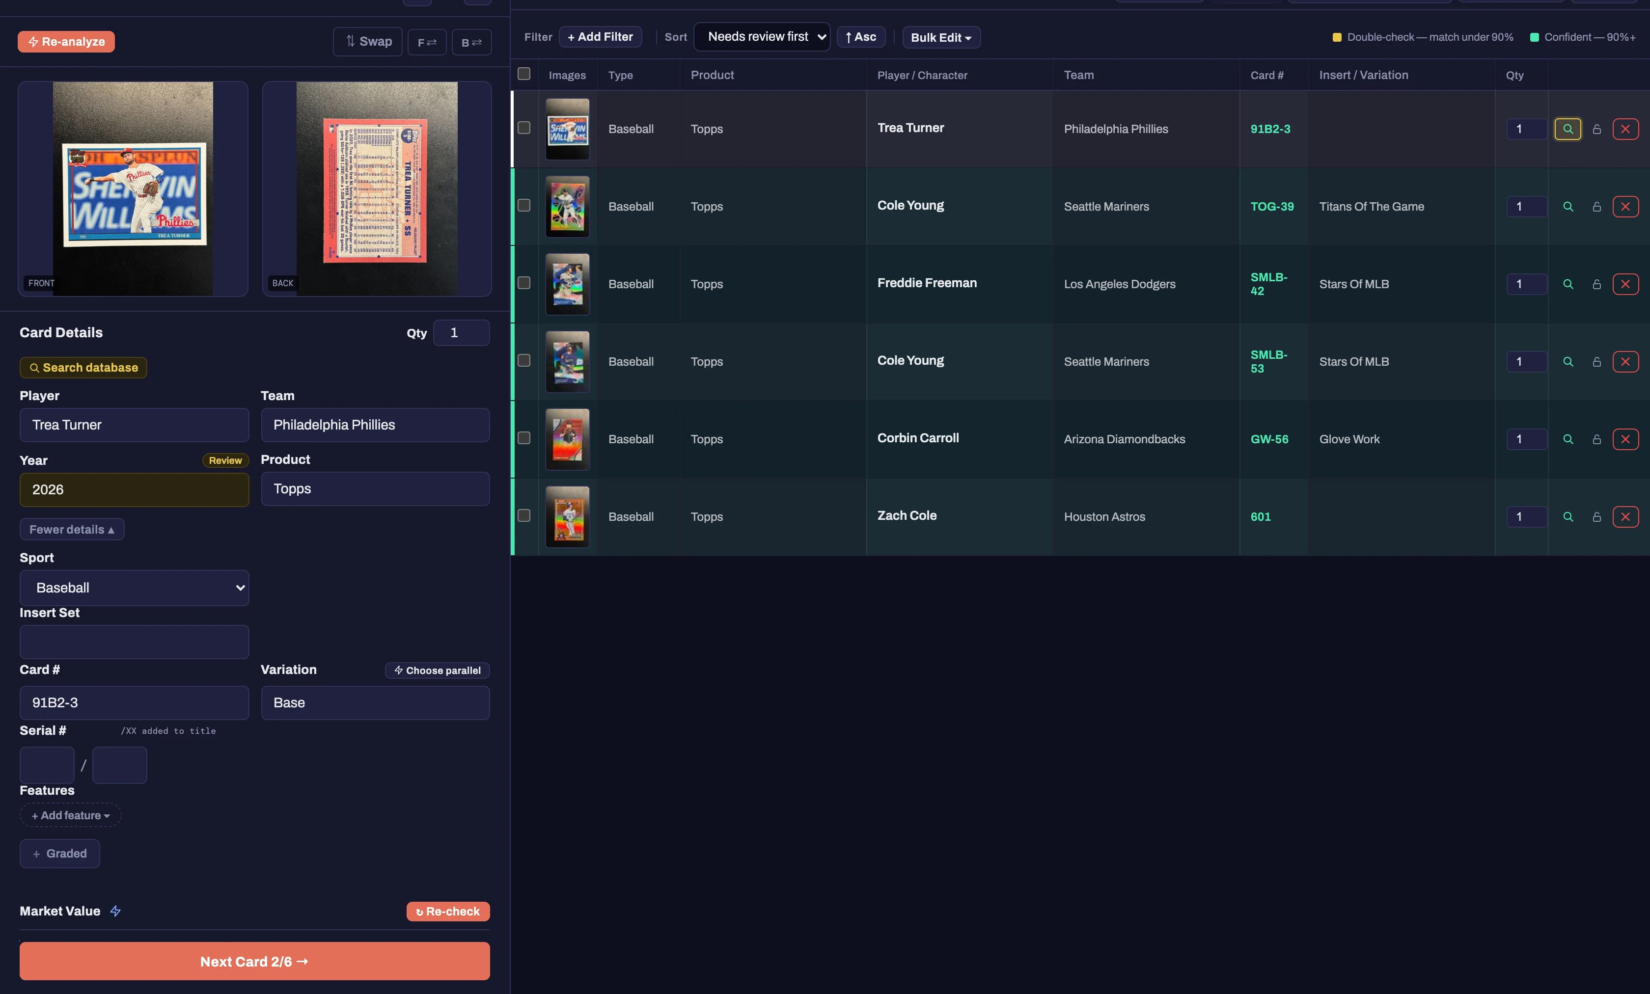The height and width of the screenshot is (994, 1650).
Task: Check the Cole Young SMLB-53 row checkbox
Action: (523, 361)
